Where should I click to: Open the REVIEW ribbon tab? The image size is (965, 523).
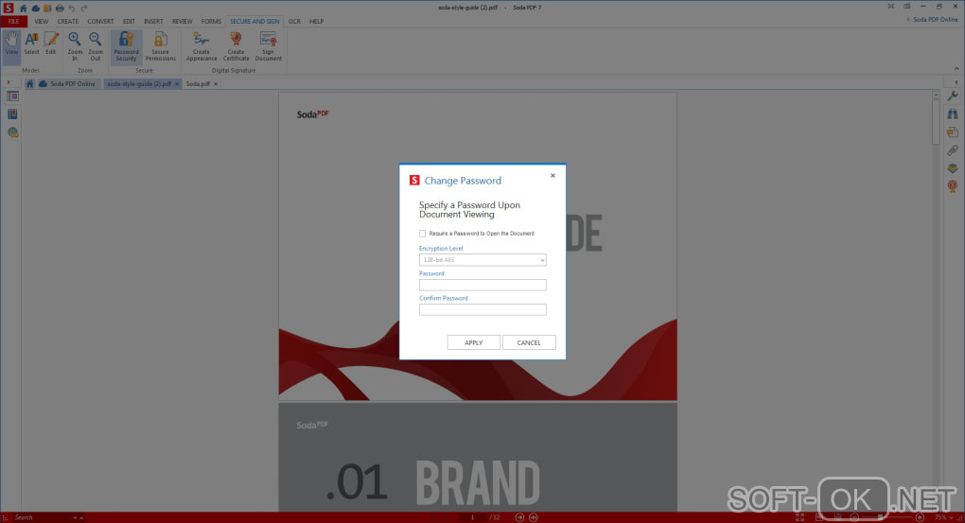183,22
